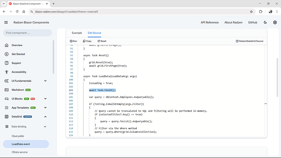Viewport: 281px width, 158px height.
Task: Run the edited source code
Action: (73, 41)
